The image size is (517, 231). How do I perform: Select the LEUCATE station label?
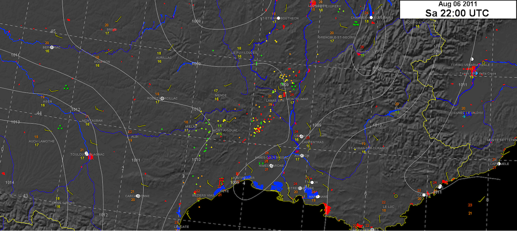181,227
